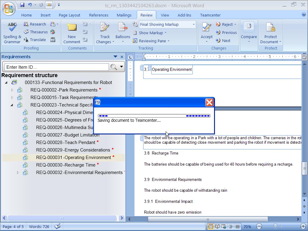This screenshot has height=231, width=308.
Task: Click the Redo icon in Quick Access toolbar
Action: tap(41, 5)
